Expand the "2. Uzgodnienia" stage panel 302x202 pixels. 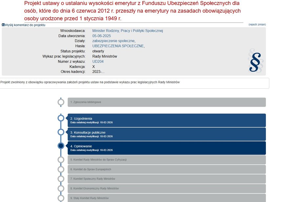(x=164, y=120)
